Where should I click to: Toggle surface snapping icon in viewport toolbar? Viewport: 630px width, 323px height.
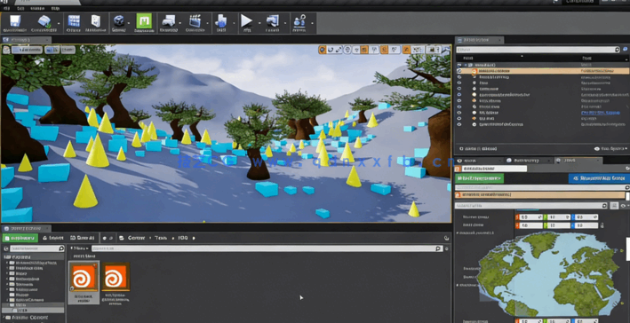coord(356,50)
